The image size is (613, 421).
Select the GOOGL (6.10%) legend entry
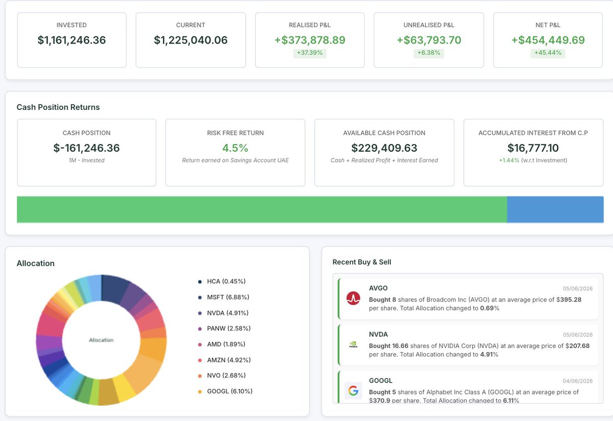tap(225, 391)
